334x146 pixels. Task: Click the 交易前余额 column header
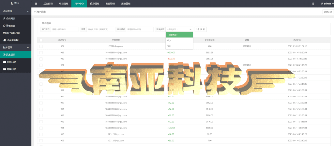(x=209, y=40)
